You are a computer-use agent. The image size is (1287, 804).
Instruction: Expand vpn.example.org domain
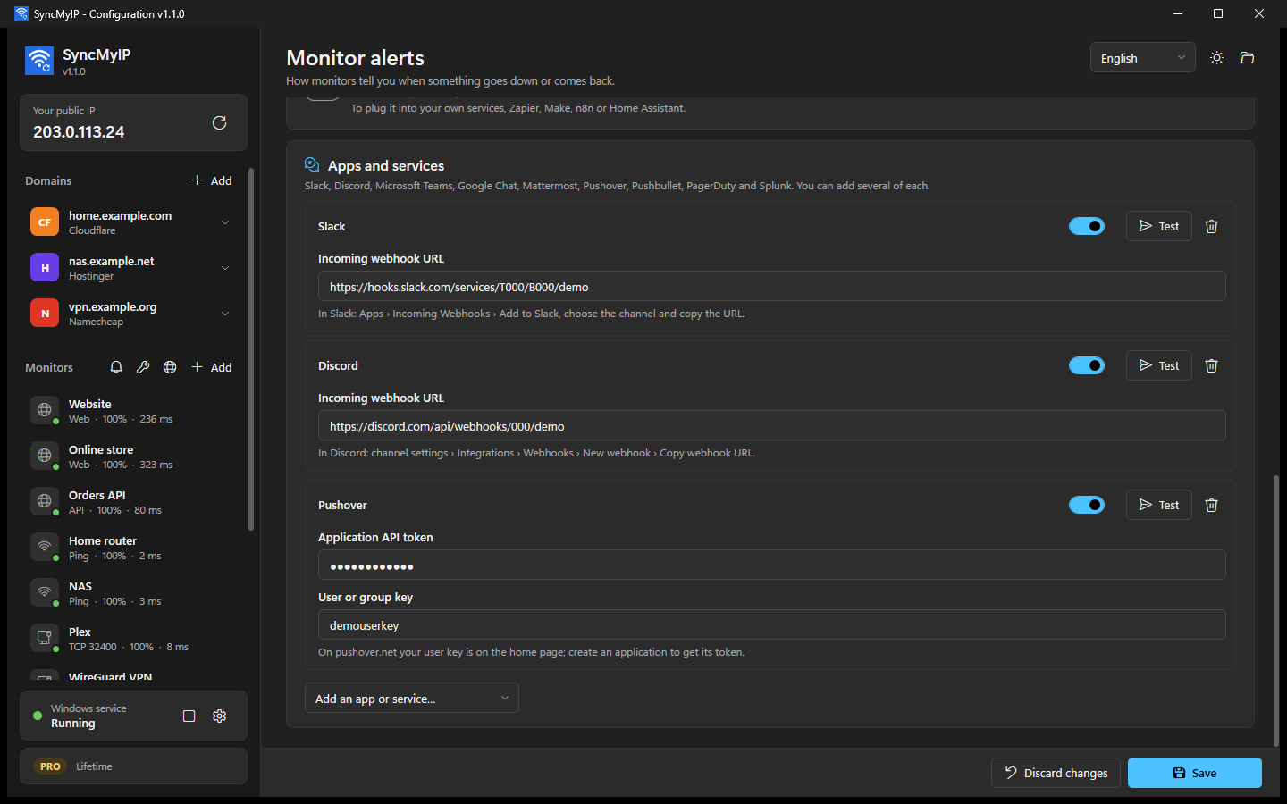225,313
